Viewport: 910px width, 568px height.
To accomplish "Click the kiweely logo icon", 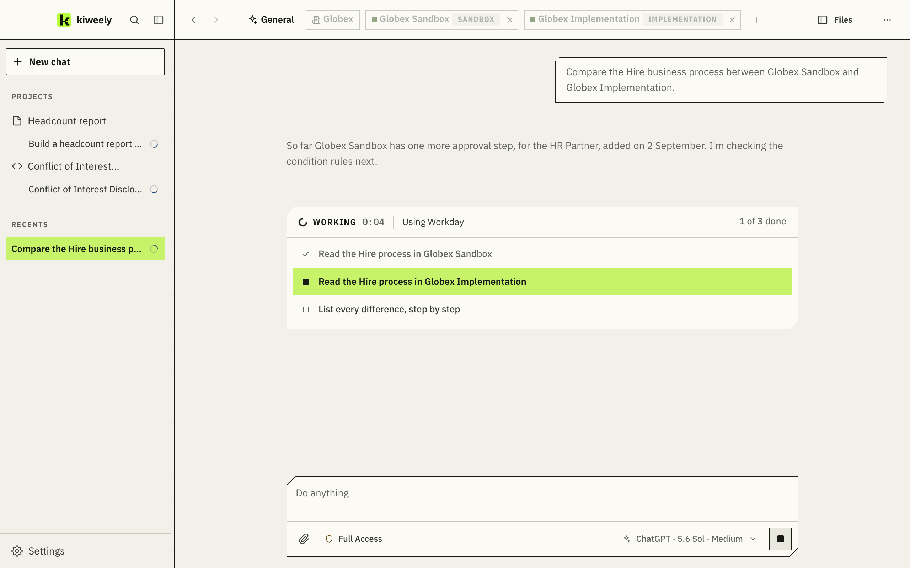I will (64, 20).
